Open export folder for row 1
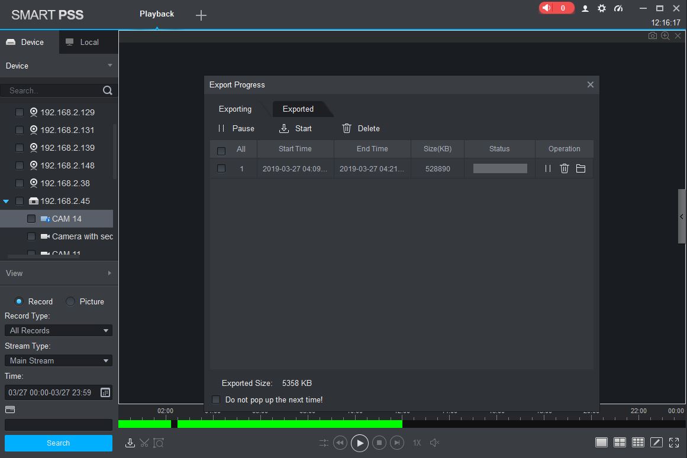Viewport: 687px width, 458px height. click(580, 168)
